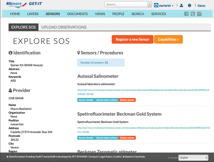Click the Capabilities button
This screenshot has height=162, width=214.
(168, 39)
